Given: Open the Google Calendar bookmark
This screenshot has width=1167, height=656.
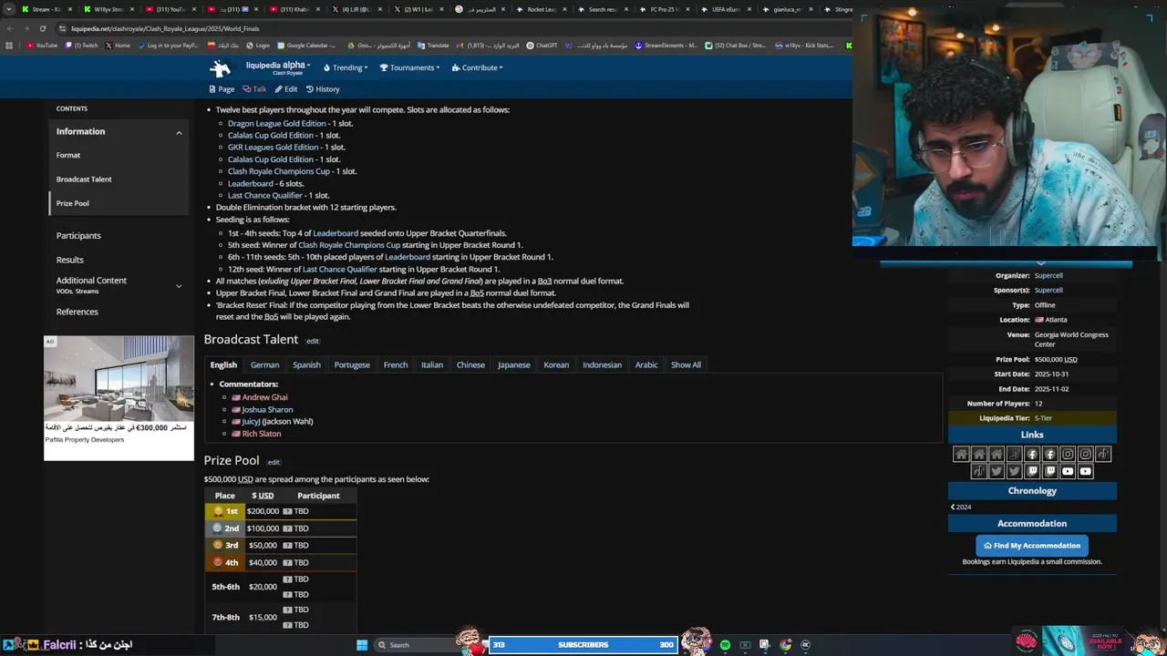Looking at the screenshot, I should pos(306,45).
